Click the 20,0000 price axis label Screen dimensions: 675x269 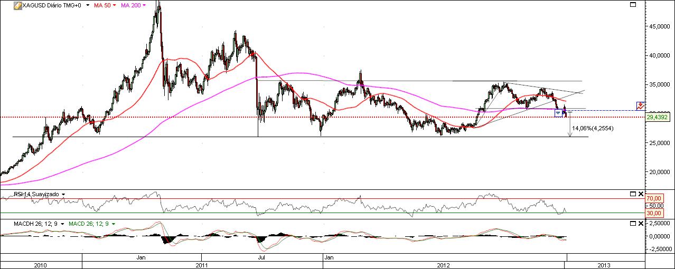pyautogui.click(x=659, y=172)
